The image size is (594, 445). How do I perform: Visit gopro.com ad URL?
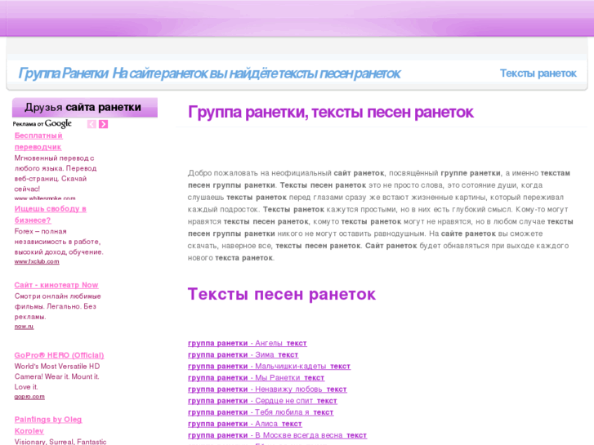pyautogui.click(x=29, y=397)
